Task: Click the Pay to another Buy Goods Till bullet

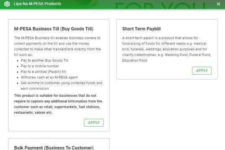Action: pyautogui.click(x=44, y=60)
